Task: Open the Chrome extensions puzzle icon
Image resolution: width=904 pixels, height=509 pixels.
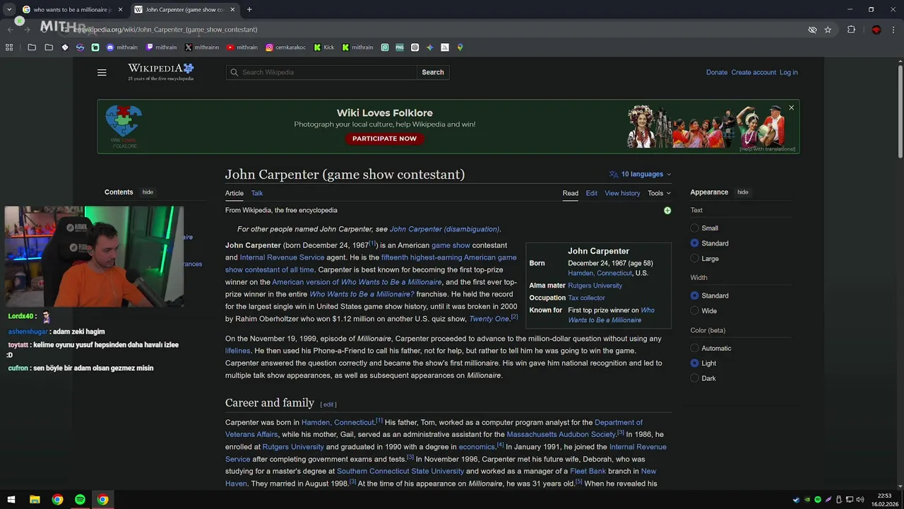Action: (x=851, y=30)
